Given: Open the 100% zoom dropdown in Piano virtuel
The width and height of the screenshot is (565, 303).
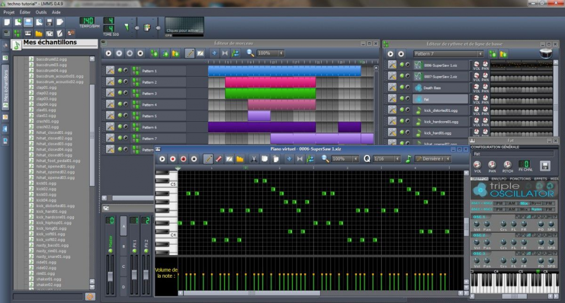Looking at the screenshot, I should pos(345,159).
